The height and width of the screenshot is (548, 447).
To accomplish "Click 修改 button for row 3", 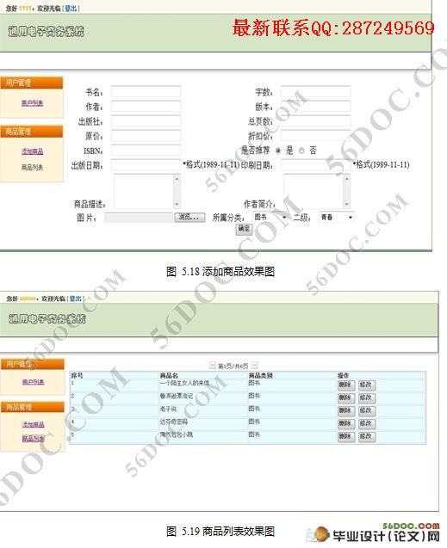I will click(367, 410).
